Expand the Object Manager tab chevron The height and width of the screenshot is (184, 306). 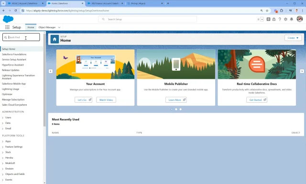(59, 28)
